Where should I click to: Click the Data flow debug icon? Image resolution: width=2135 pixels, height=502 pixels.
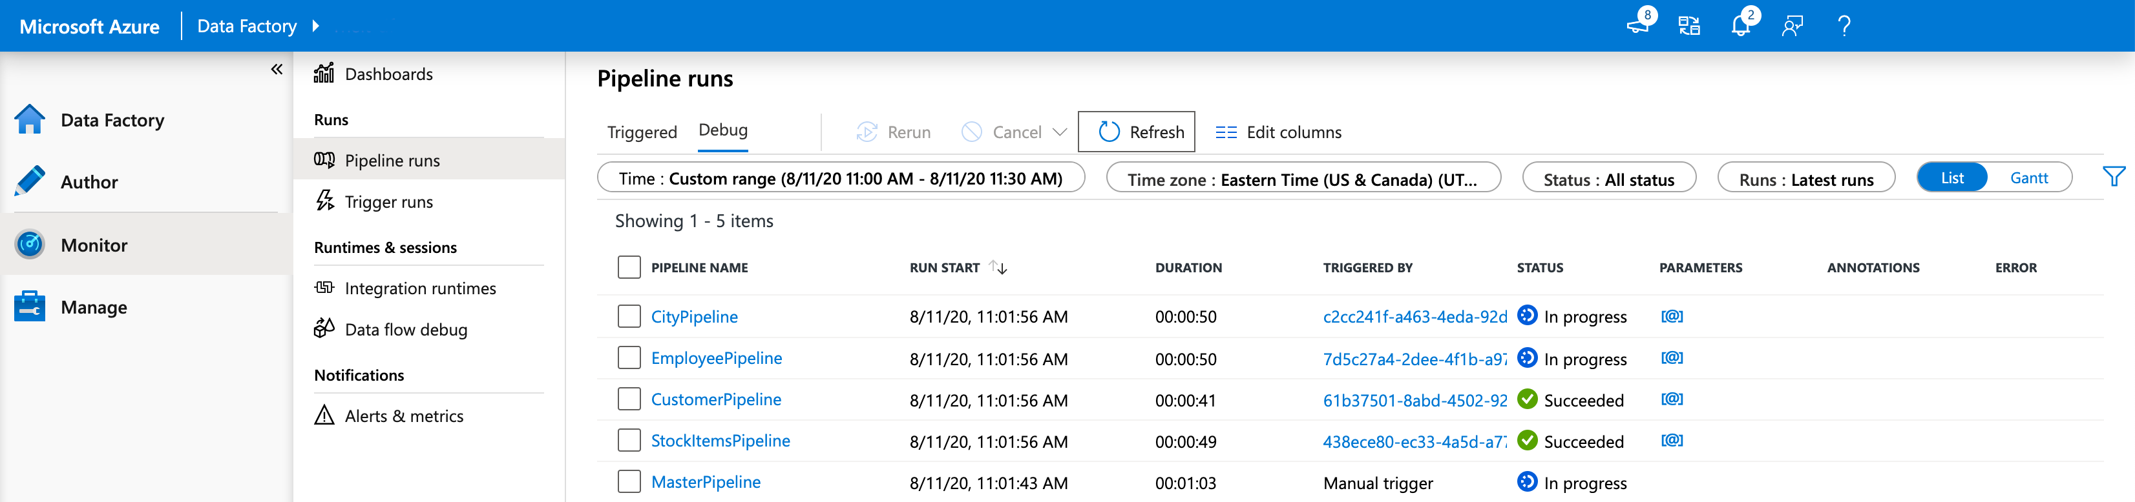click(324, 328)
